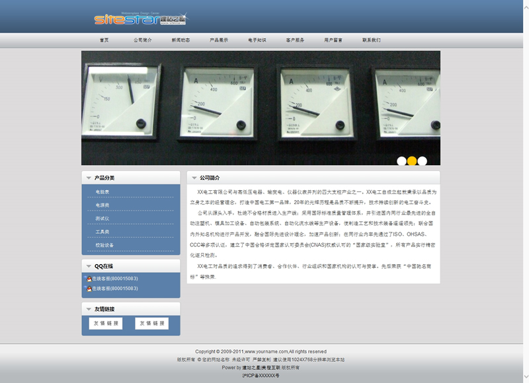Open 产品展示 in the navigation bar
Screen dimensions: 529x383
pyautogui.click(x=219, y=40)
